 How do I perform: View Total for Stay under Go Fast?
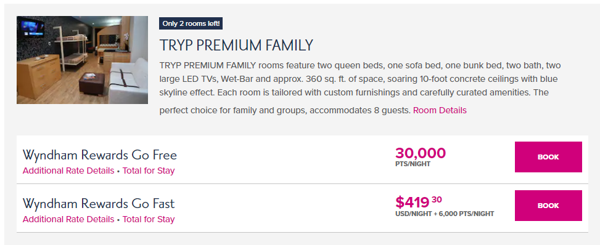149,219
